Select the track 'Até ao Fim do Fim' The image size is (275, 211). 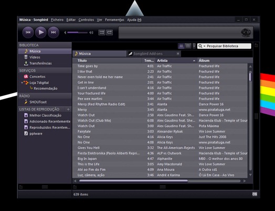(160, 169)
